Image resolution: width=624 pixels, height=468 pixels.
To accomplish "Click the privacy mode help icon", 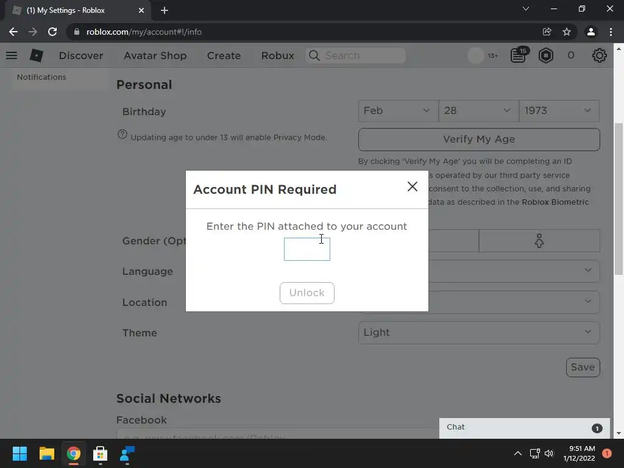I will point(122,135).
